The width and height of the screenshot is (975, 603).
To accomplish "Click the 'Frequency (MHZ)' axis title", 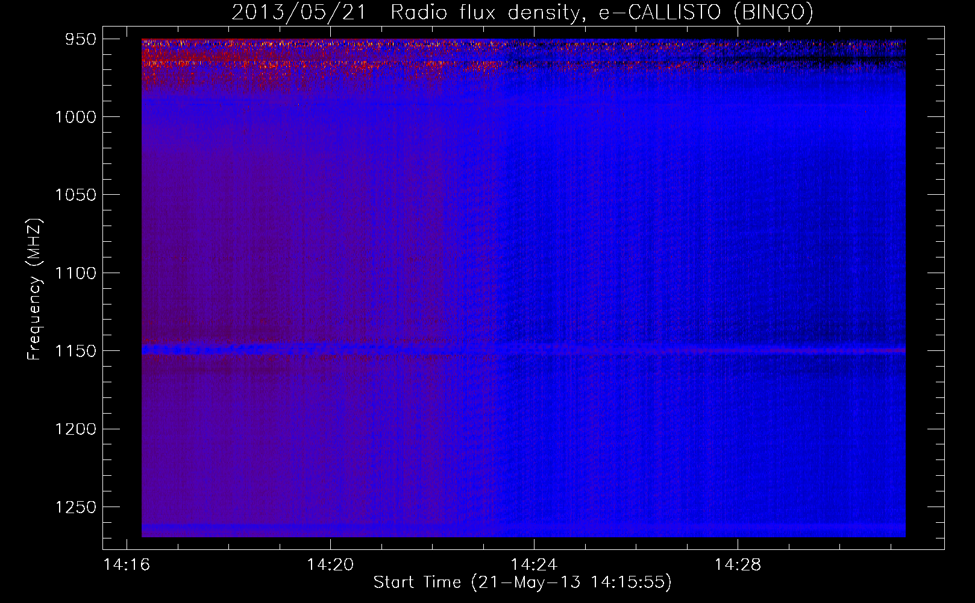I will click(x=34, y=289).
